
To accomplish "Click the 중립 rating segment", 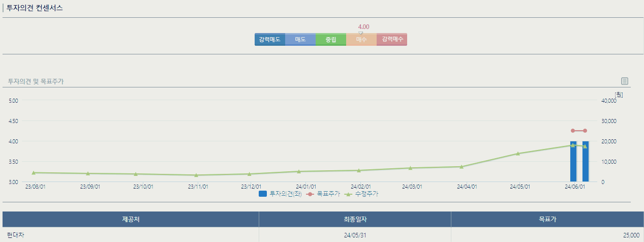I will [x=331, y=40].
